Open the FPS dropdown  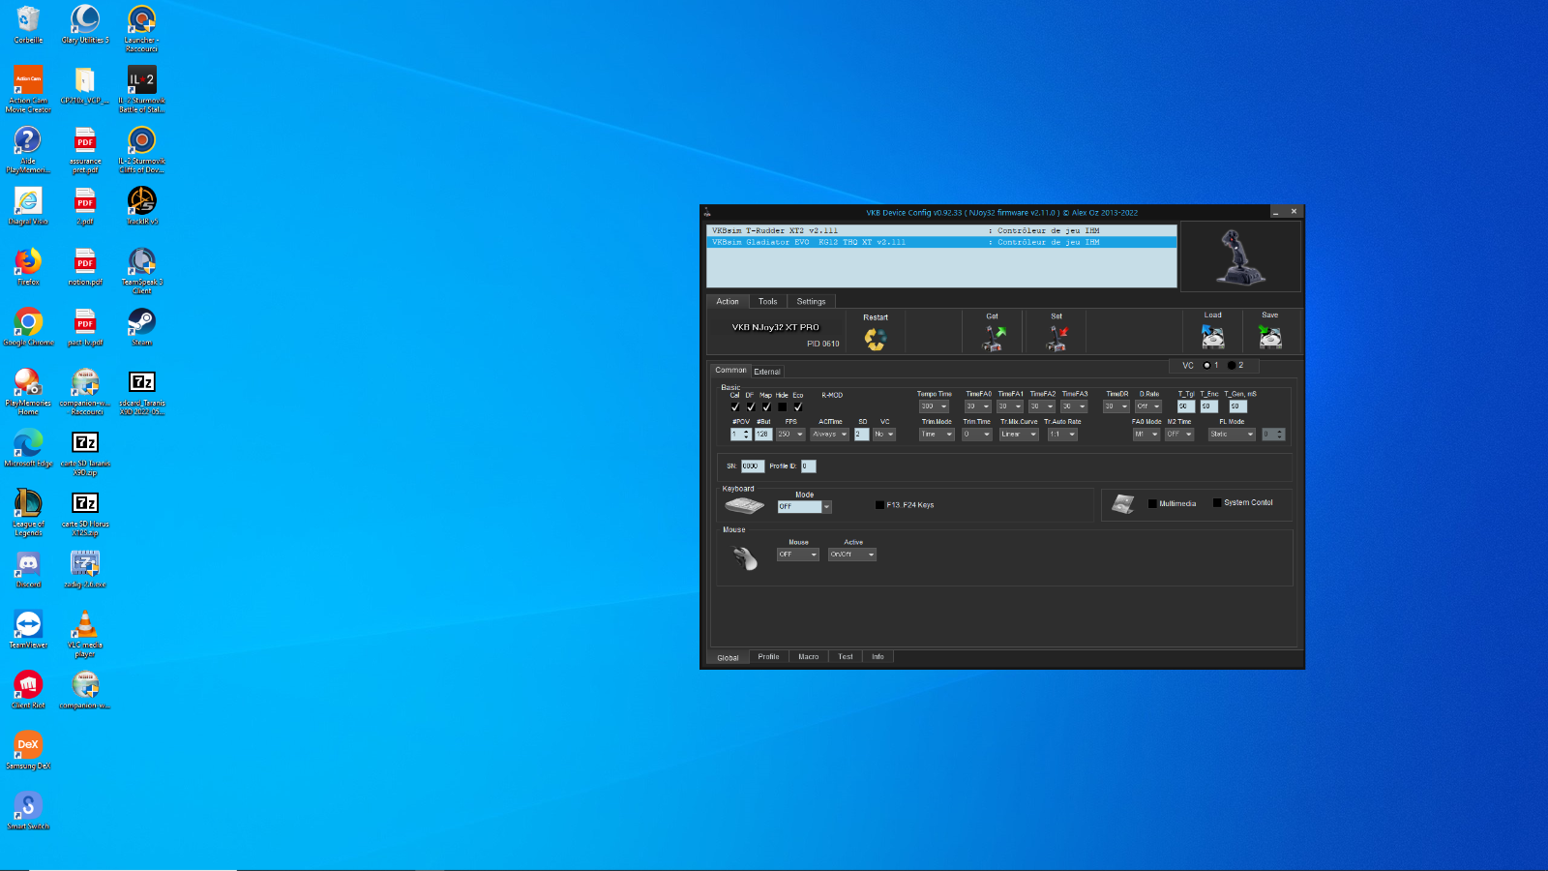pyautogui.click(x=791, y=435)
